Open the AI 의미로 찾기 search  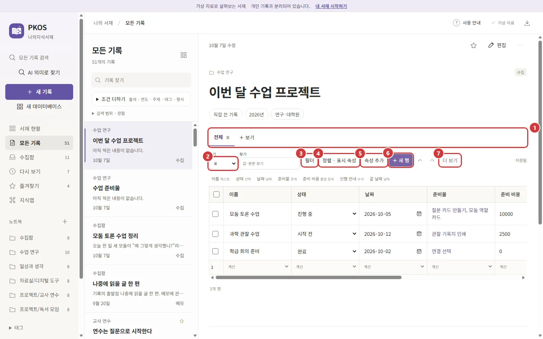coord(39,72)
